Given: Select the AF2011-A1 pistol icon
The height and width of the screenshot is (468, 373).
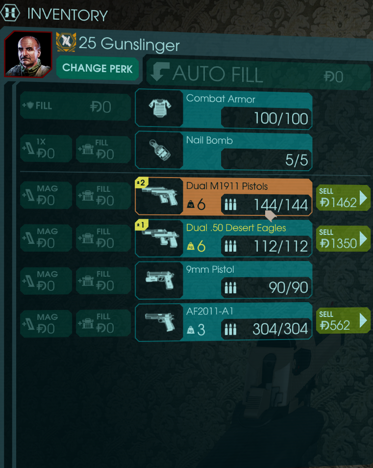Looking at the screenshot, I should point(159,322).
